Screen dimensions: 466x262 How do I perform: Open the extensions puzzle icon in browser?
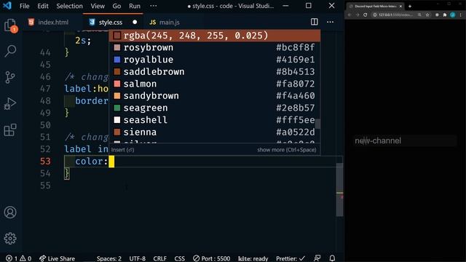pyautogui.click(x=445, y=15)
